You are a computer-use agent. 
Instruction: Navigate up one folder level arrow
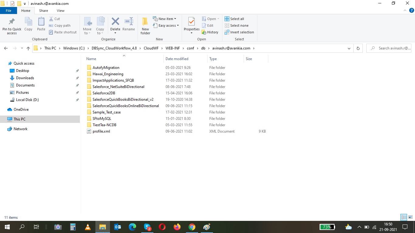(x=28, y=48)
